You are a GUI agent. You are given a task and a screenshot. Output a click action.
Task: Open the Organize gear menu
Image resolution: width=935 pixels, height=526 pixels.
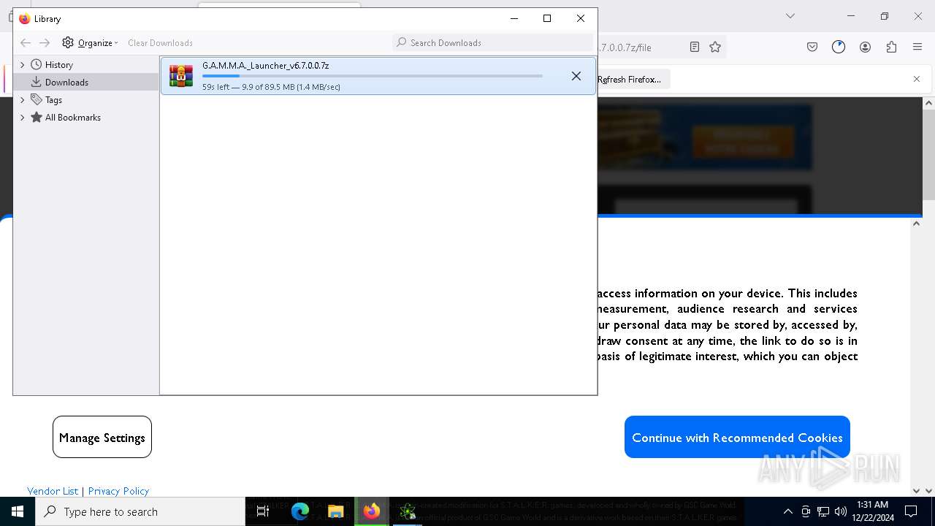coord(90,43)
